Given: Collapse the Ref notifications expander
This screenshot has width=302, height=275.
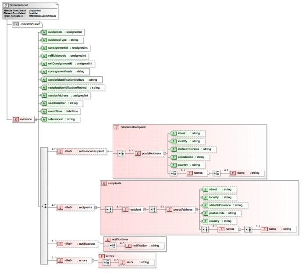Looking at the screenshot, I should [99, 244].
